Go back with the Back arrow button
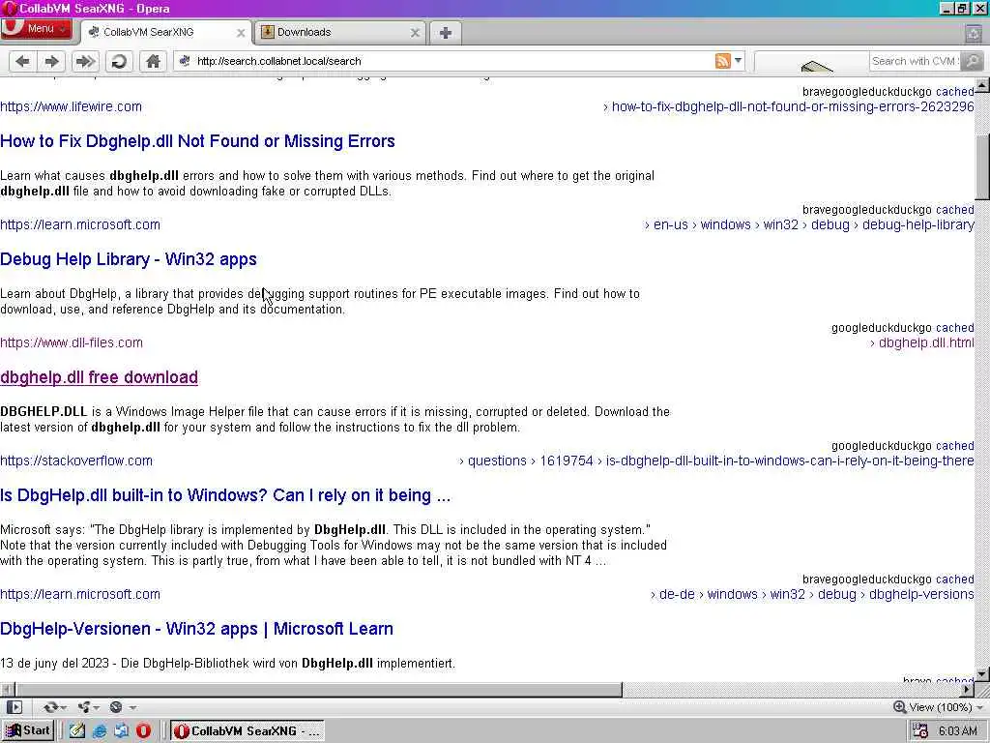Image resolution: width=990 pixels, height=743 pixels. [x=23, y=61]
